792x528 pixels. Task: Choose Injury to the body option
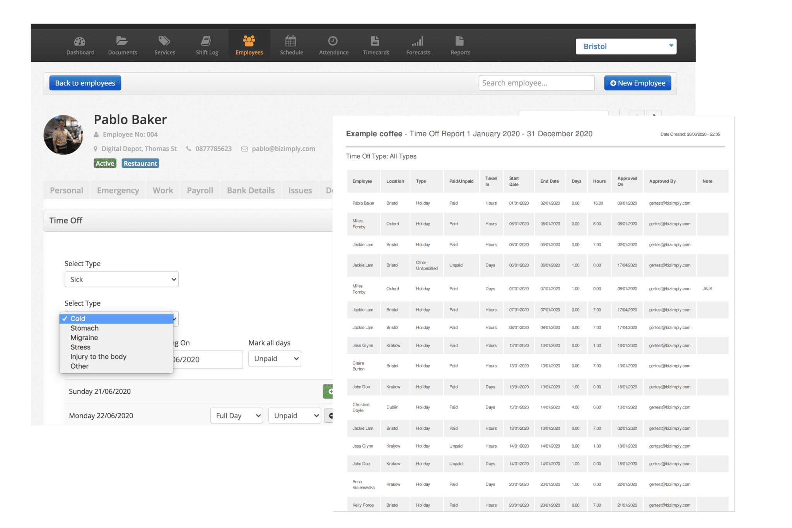[x=98, y=356]
